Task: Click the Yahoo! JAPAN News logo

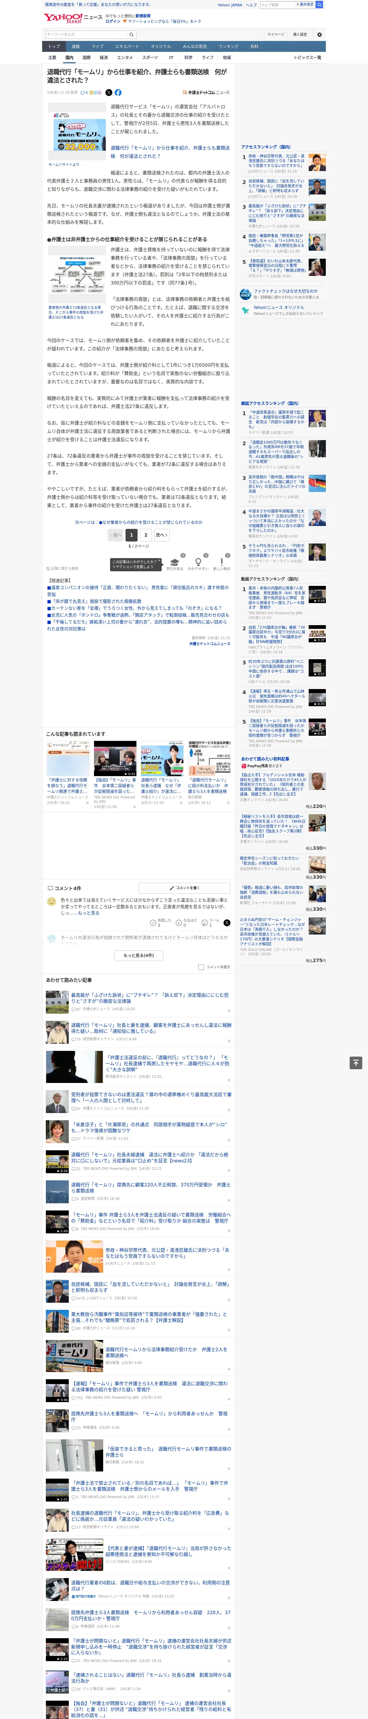Action: pos(73,18)
